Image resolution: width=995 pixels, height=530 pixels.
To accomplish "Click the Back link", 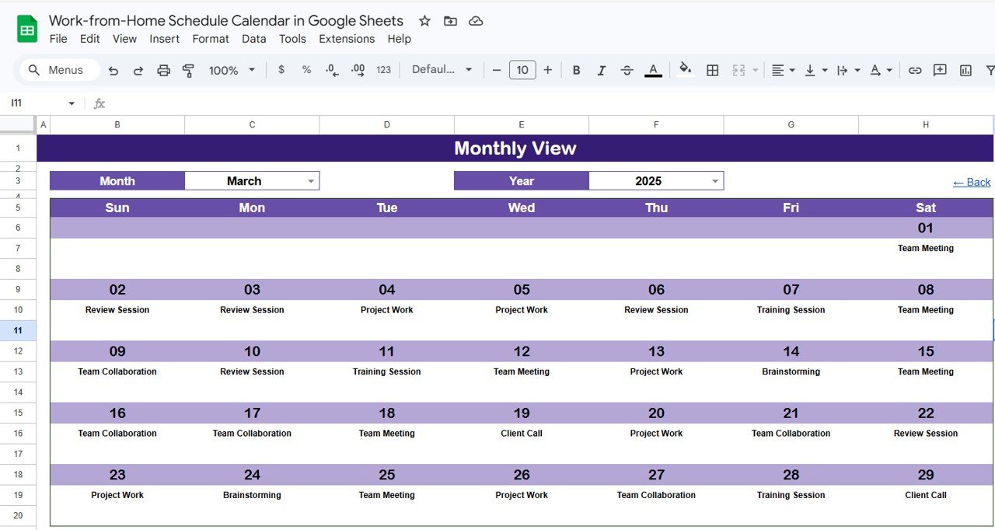I will click(971, 182).
